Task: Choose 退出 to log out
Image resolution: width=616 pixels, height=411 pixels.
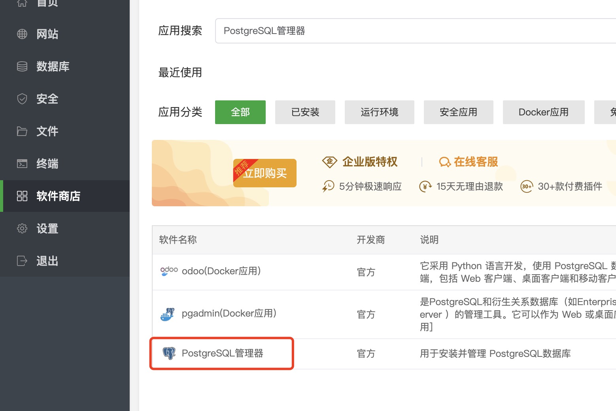Action: click(65, 261)
